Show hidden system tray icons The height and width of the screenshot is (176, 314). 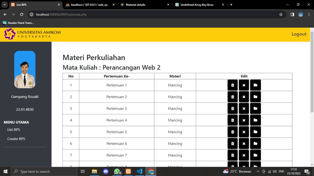258,171
